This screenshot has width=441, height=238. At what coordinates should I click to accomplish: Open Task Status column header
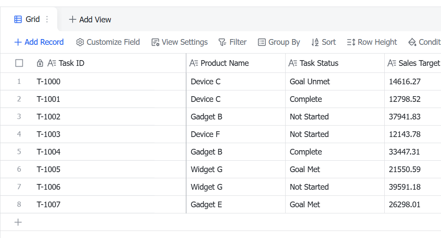tap(334, 63)
